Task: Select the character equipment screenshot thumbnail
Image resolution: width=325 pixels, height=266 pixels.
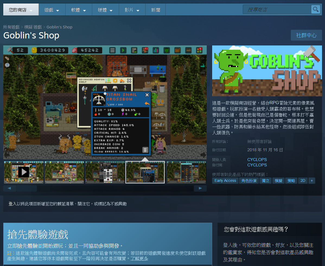Action: [105, 172]
